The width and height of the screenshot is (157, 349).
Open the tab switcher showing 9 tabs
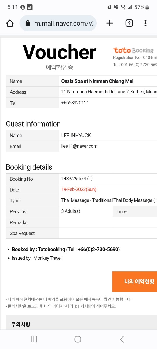pos(129,23)
